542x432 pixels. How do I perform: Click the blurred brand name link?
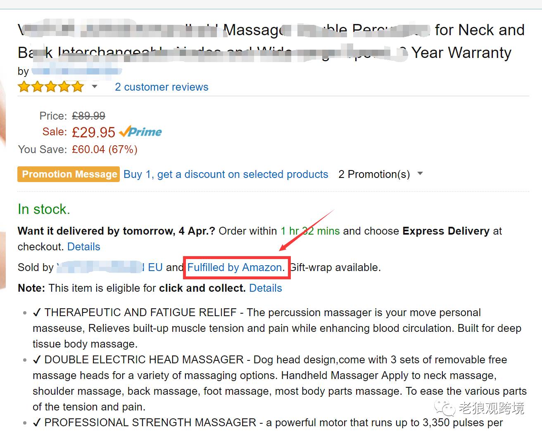pyautogui.click(x=76, y=71)
